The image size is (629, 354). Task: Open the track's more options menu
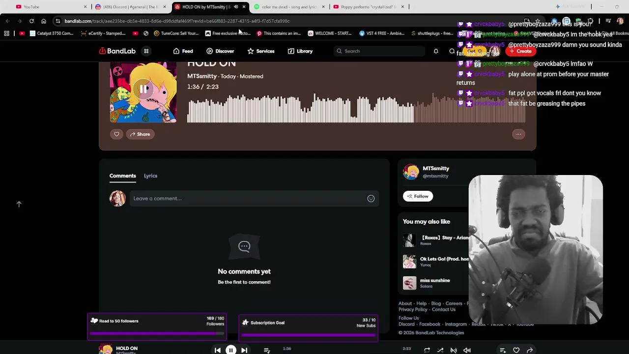point(518,134)
